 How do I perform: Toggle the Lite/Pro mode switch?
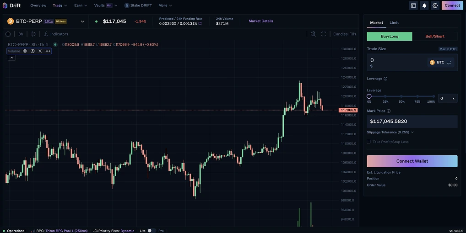point(151,231)
